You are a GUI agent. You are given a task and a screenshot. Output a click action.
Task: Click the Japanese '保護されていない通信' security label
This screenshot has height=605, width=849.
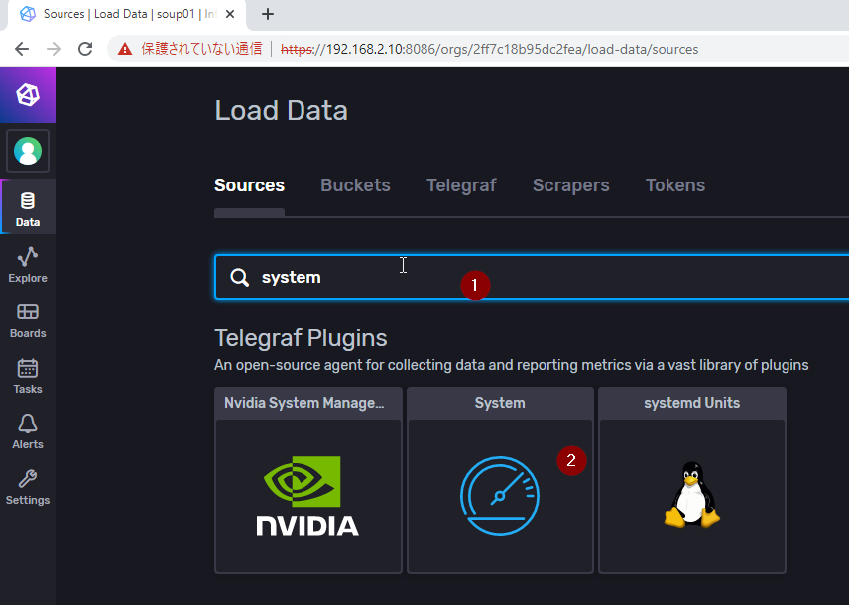[201, 49]
